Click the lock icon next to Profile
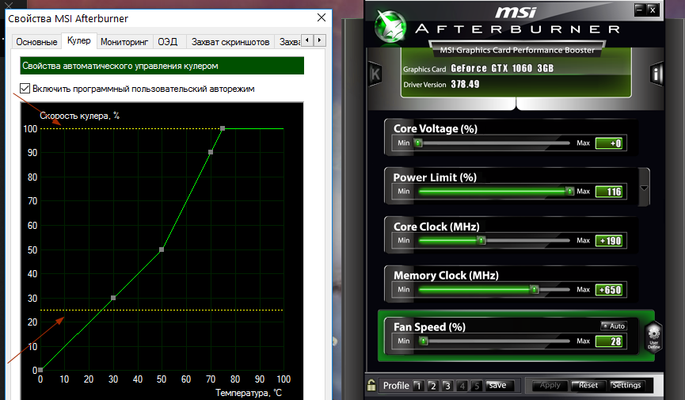Viewport: 685px width, 400px height. [x=371, y=385]
